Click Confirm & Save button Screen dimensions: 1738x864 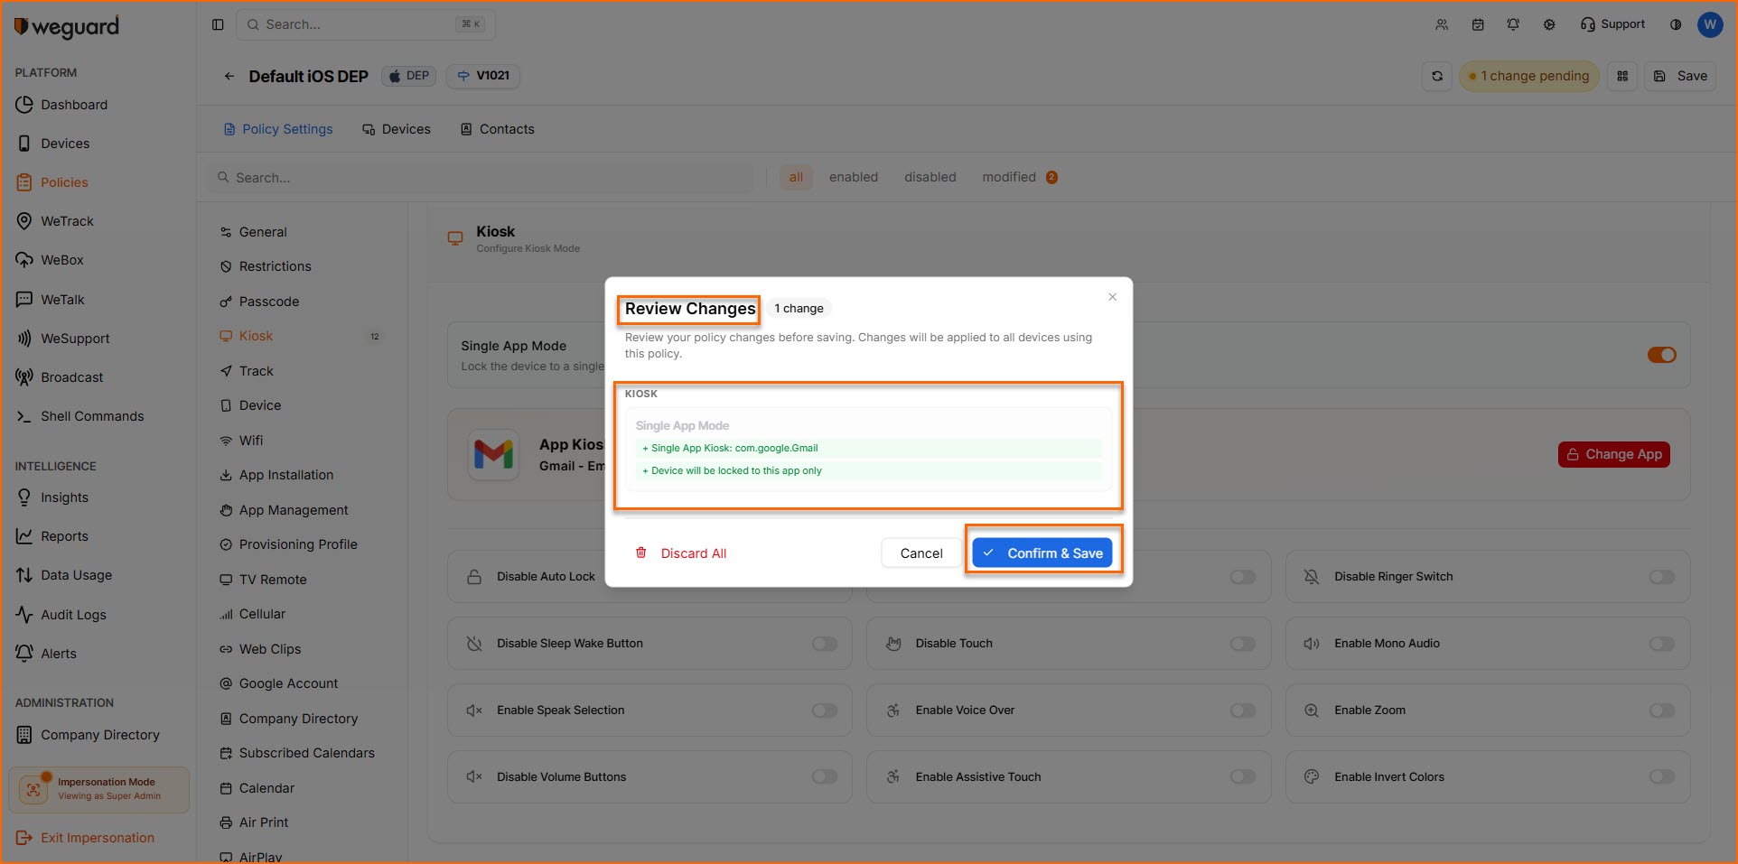click(x=1042, y=553)
